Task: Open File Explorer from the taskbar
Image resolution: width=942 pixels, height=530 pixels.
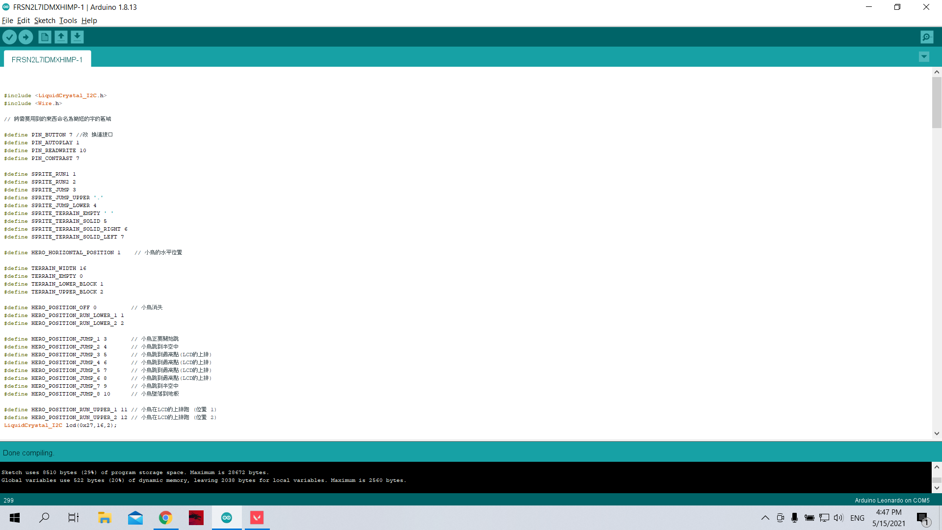Action: [x=105, y=517]
